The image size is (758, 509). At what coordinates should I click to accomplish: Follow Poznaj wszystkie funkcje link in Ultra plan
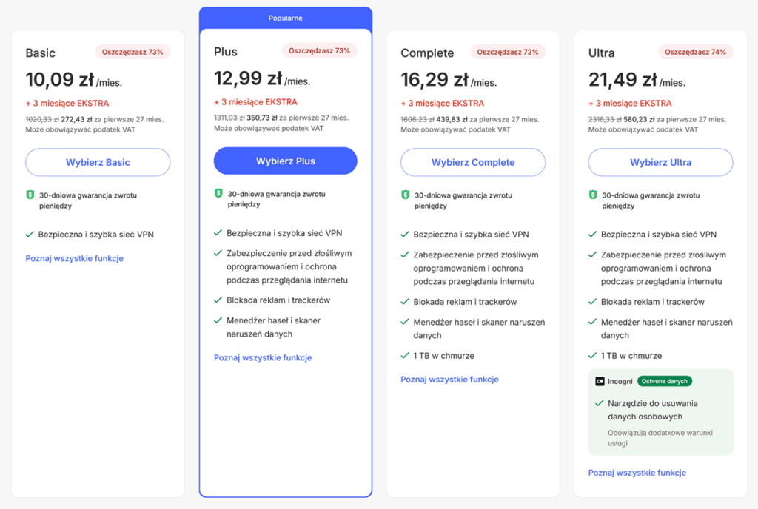(637, 473)
